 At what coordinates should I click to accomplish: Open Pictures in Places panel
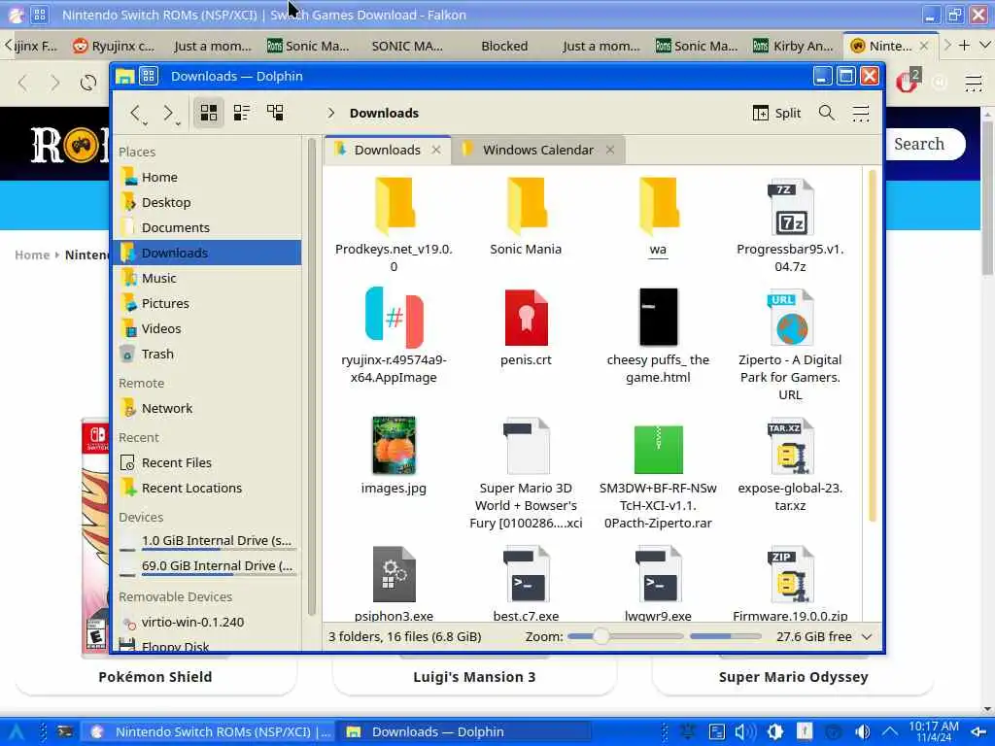click(208, 303)
